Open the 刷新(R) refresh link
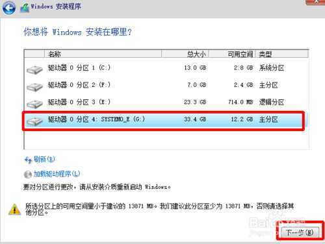 (44, 160)
